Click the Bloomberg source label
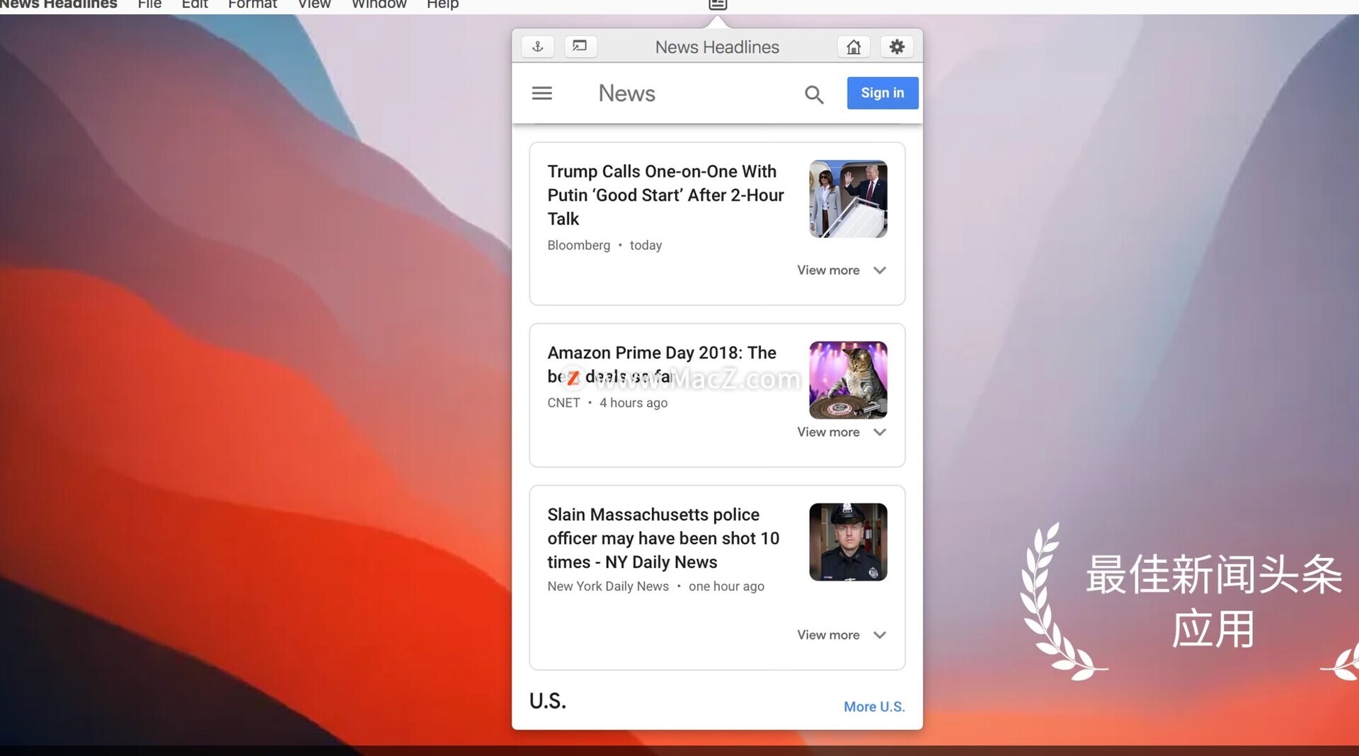1359x756 pixels. tap(578, 245)
